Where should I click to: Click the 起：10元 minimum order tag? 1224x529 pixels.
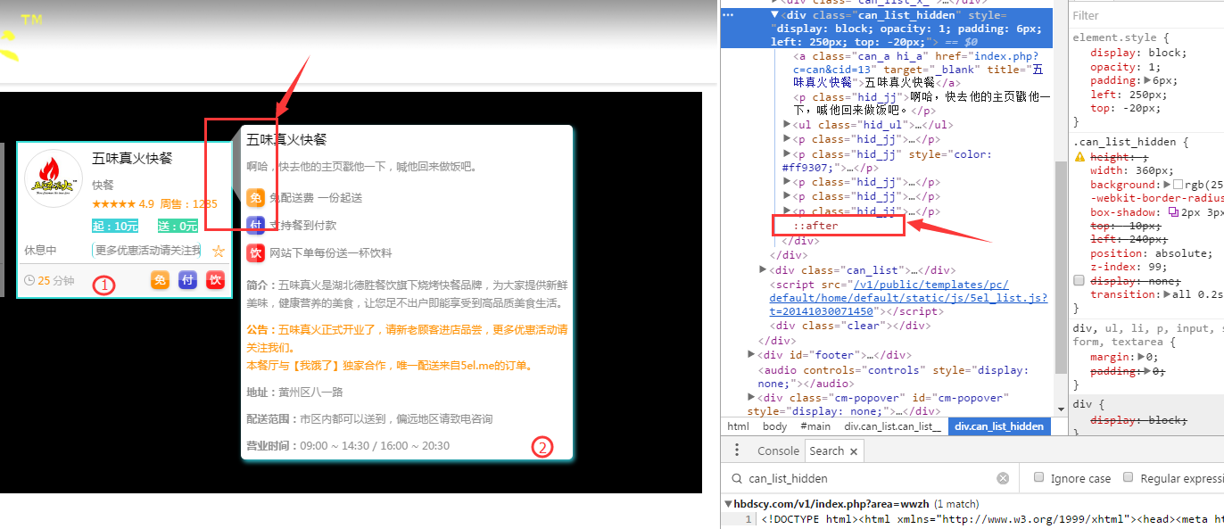pyautogui.click(x=115, y=226)
